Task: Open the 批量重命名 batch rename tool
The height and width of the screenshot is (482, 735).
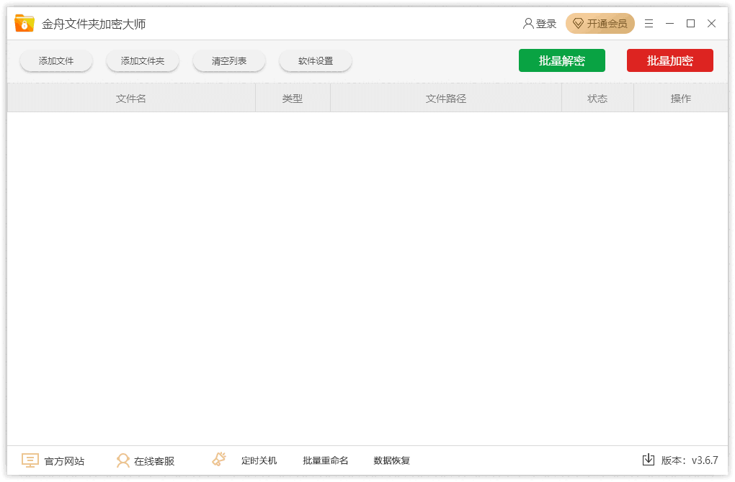Action: 325,461
